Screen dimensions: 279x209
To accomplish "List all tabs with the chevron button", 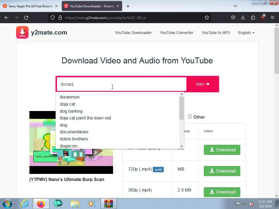I will tap(235, 6).
